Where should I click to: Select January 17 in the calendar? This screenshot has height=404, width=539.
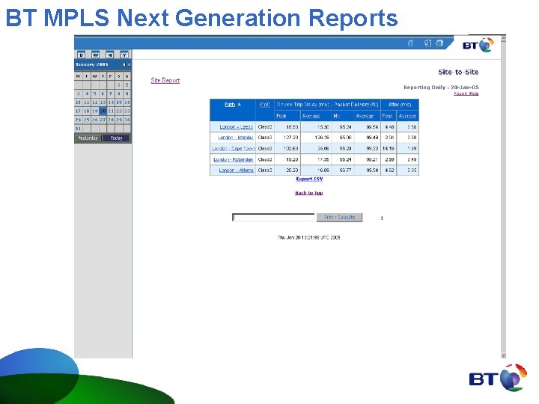point(78,111)
